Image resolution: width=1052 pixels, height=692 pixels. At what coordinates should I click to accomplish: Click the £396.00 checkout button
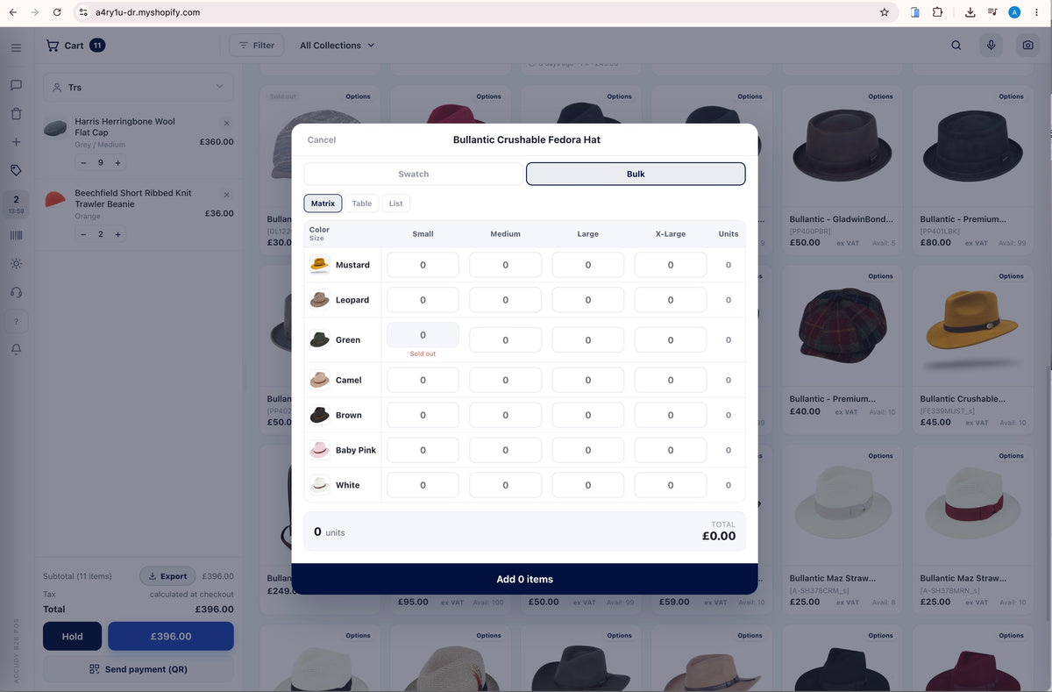coord(171,637)
